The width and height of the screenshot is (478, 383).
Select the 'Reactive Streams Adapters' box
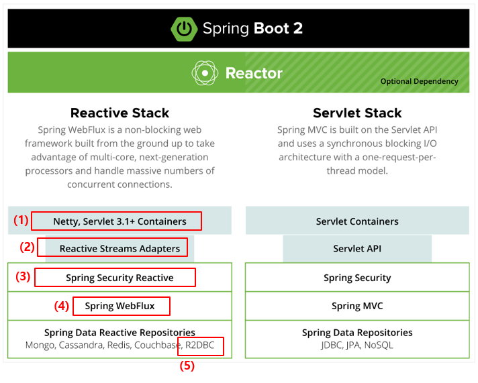pos(113,248)
